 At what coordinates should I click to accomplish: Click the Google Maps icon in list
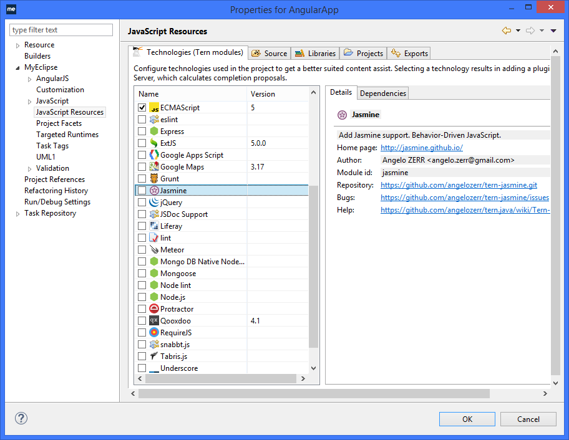click(154, 167)
